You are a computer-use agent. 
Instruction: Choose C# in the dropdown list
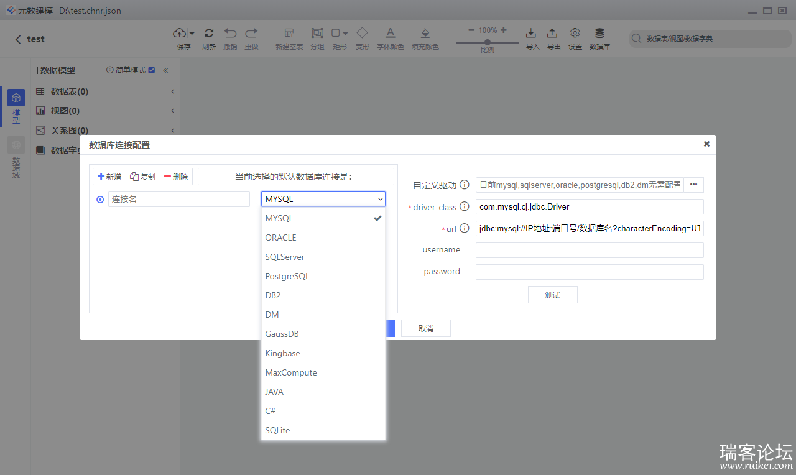[323, 411]
